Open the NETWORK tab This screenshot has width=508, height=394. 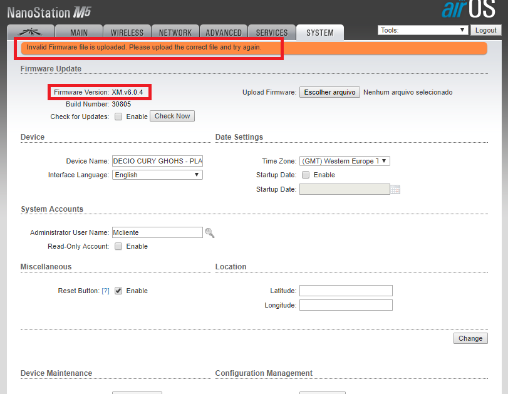click(x=175, y=33)
